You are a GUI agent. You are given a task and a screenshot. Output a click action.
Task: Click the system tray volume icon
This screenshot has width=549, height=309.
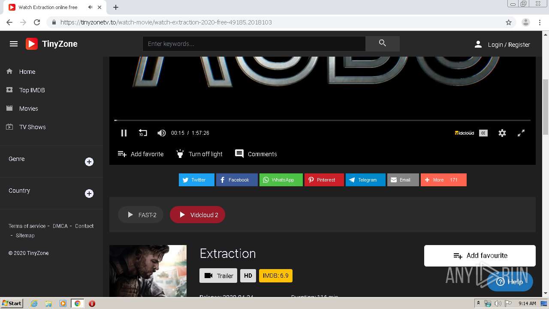pos(498,303)
